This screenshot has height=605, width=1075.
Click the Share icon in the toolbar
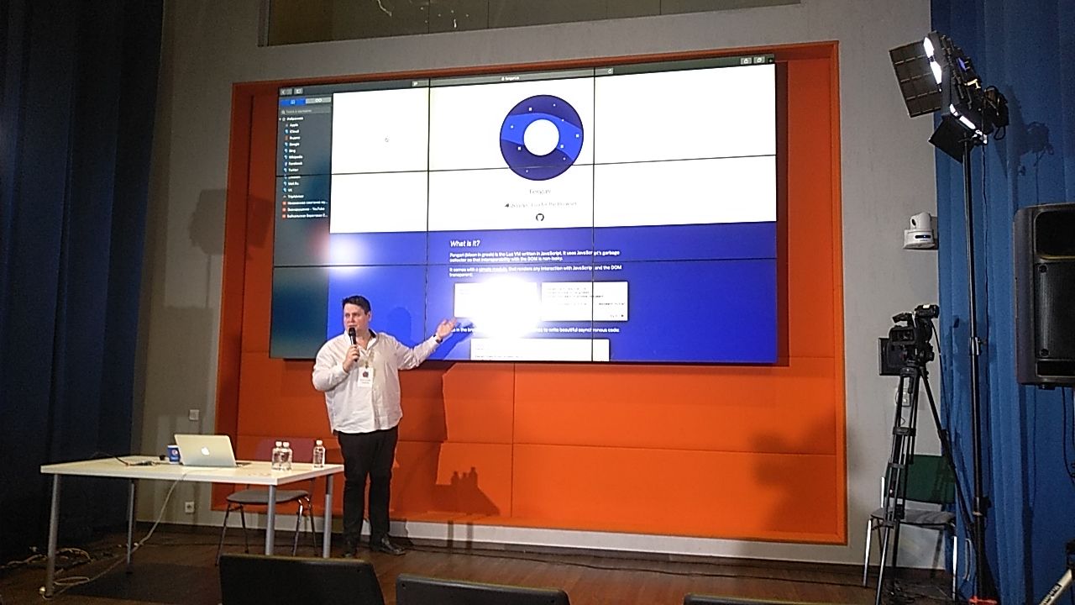click(746, 60)
